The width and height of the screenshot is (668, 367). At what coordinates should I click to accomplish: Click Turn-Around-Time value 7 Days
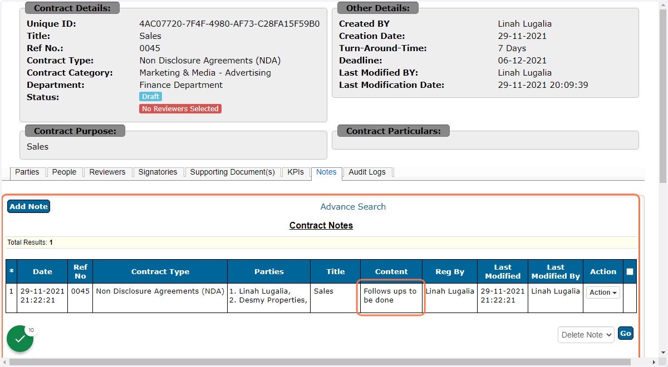[512, 48]
